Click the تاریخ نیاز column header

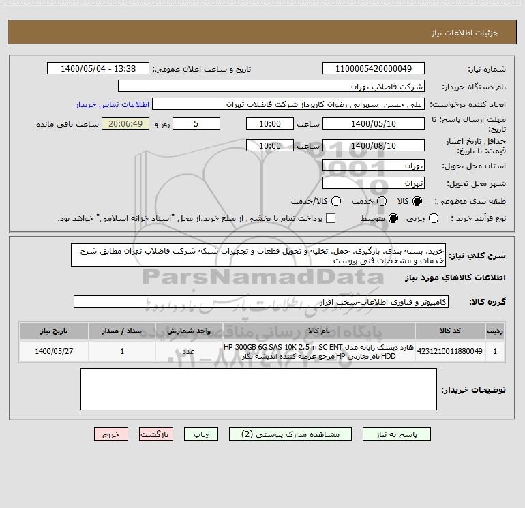(54, 331)
